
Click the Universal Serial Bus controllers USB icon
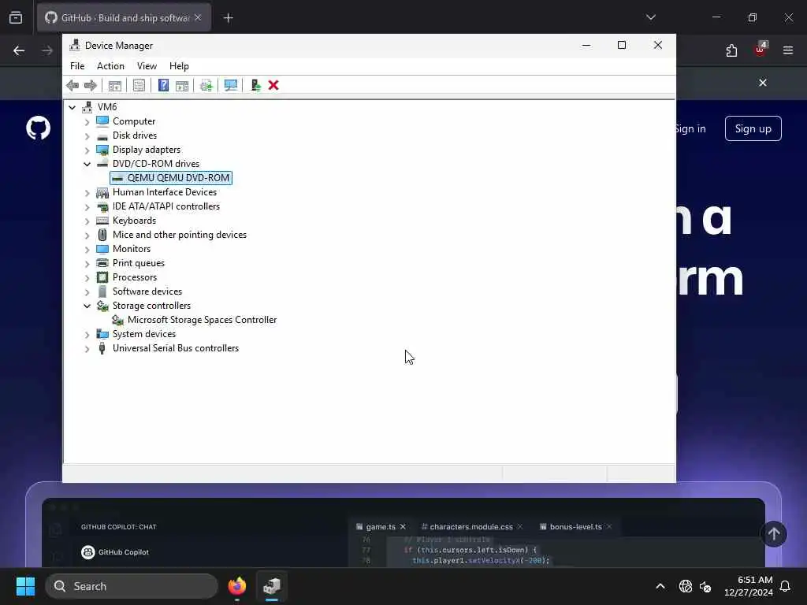102,348
